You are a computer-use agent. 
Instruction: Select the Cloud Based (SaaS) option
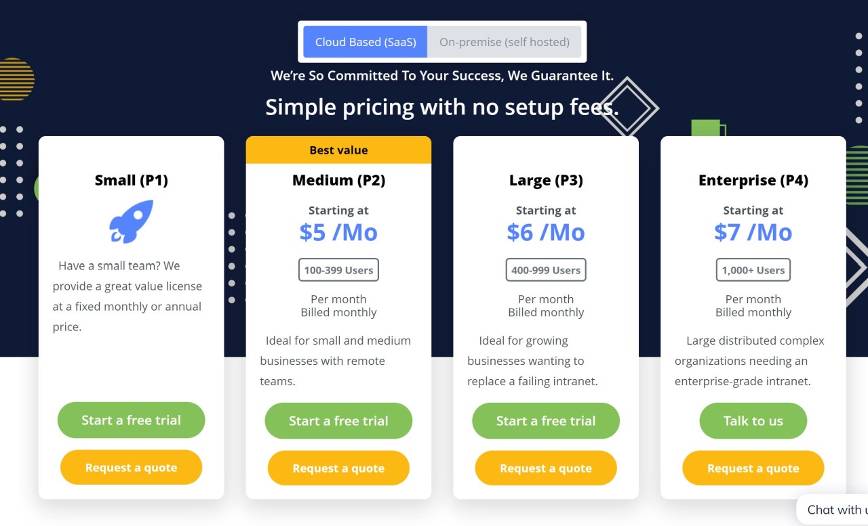(366, 41)
